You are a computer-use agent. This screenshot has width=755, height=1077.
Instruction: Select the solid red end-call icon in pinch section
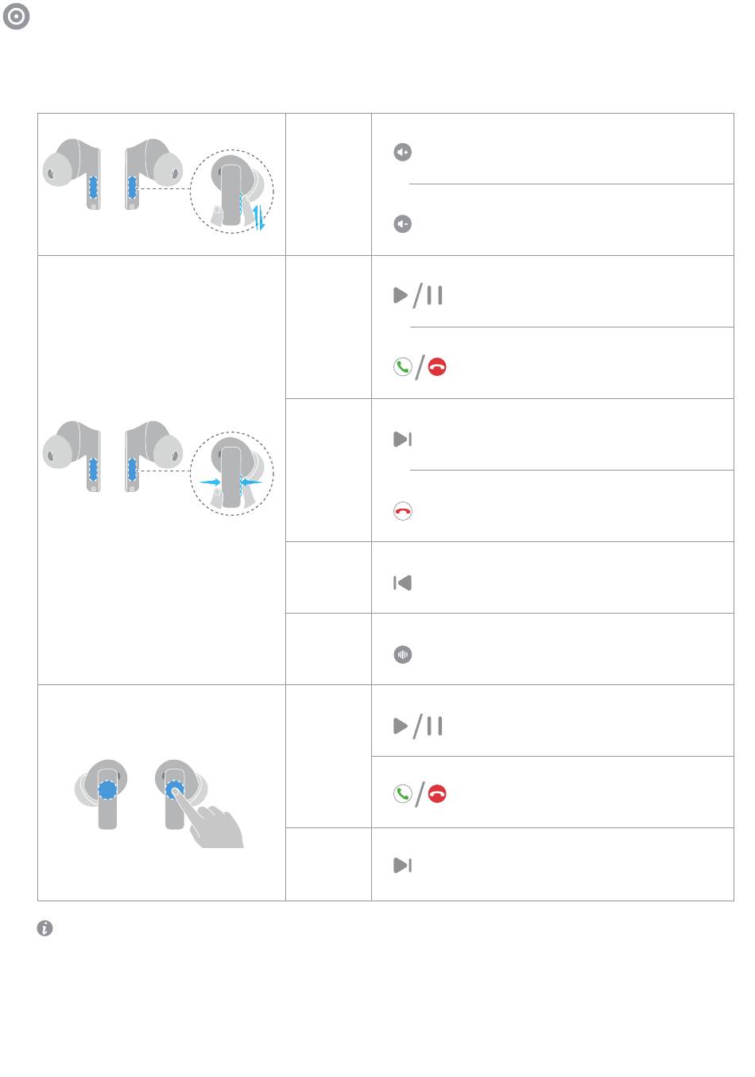(437, 368)
